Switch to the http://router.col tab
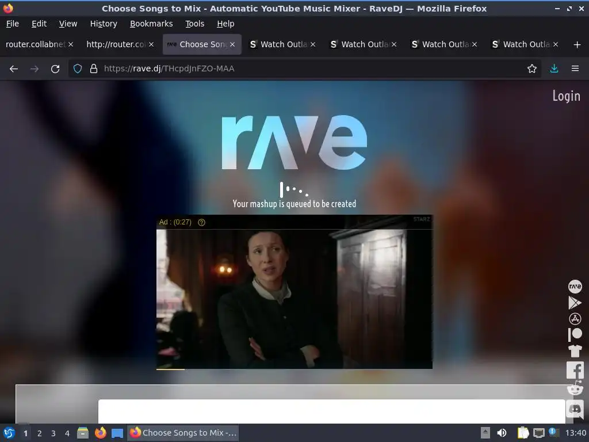The image size is (589, 442). coord(116,44)
